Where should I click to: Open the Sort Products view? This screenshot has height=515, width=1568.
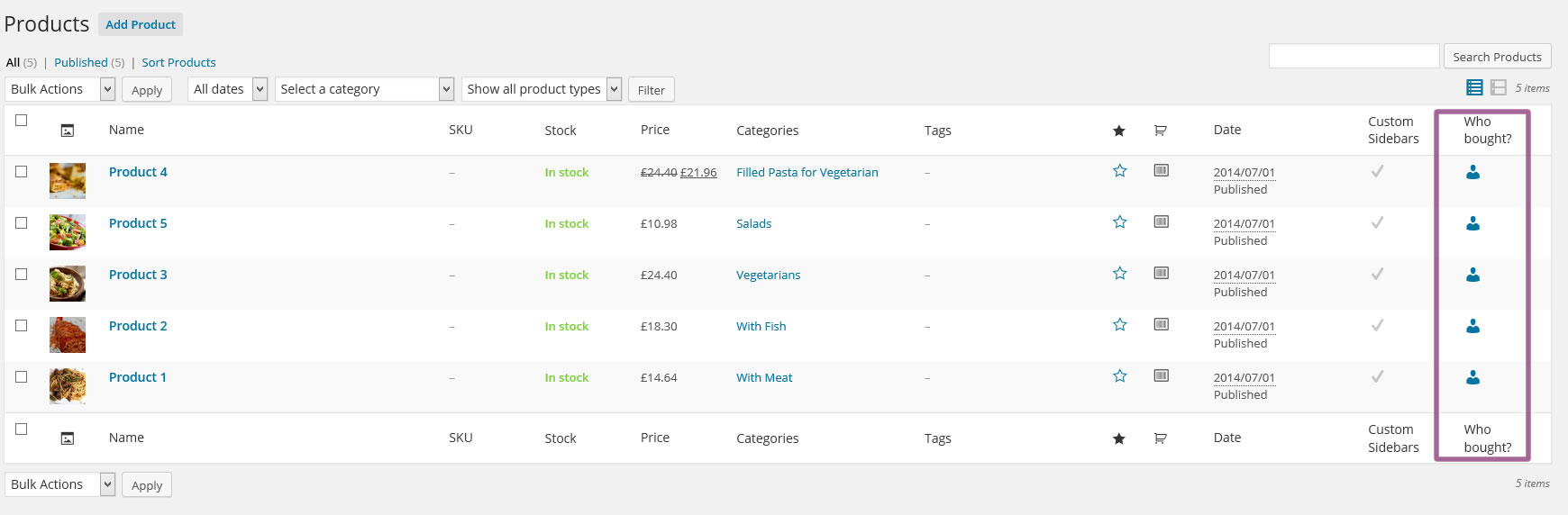point(178,62)
